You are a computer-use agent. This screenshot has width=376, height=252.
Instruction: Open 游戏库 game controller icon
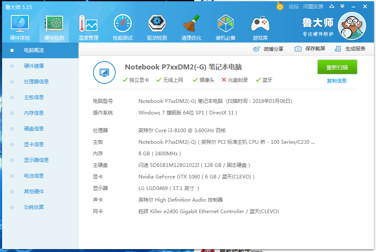(x=260, y=28)
